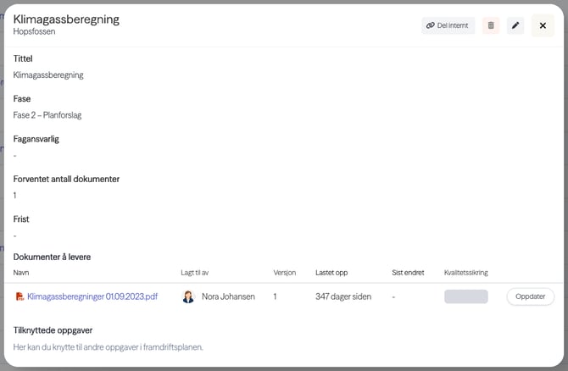Image resolution: width=568 pixels, height=371 pixels.
Task: Click the pencil edit icon
Action: tap(515, 25)
